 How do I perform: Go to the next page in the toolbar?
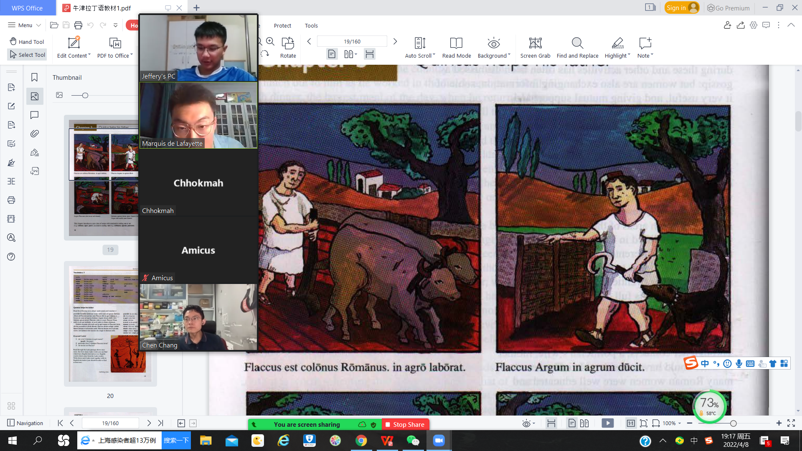[x=395, y=41]
